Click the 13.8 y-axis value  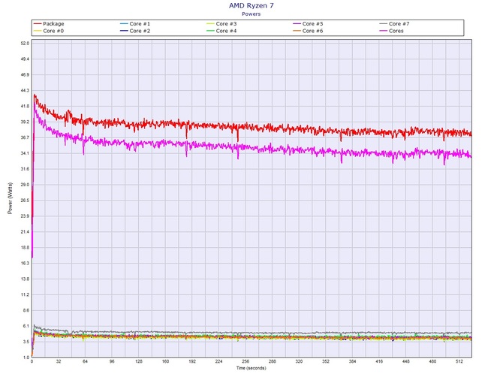coord(25,279)
